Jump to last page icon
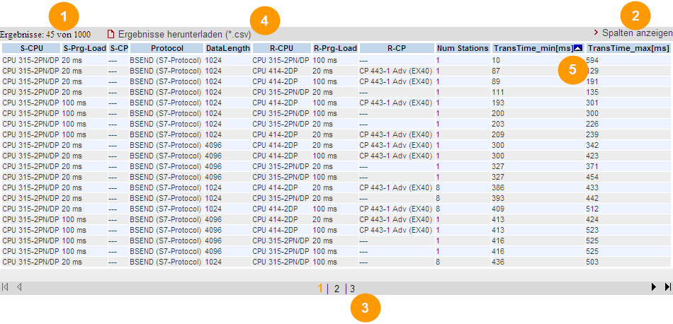Image resolution: width=673 pixels, height=324 pixels. [667, 287]
